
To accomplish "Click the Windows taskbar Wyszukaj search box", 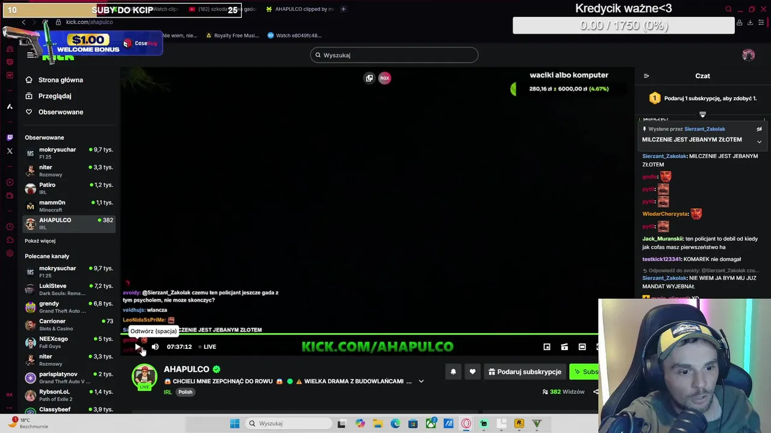I will click(x=288, y=423).
